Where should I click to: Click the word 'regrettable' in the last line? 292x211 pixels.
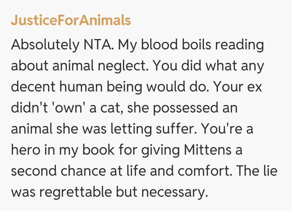tap(78, 193)
